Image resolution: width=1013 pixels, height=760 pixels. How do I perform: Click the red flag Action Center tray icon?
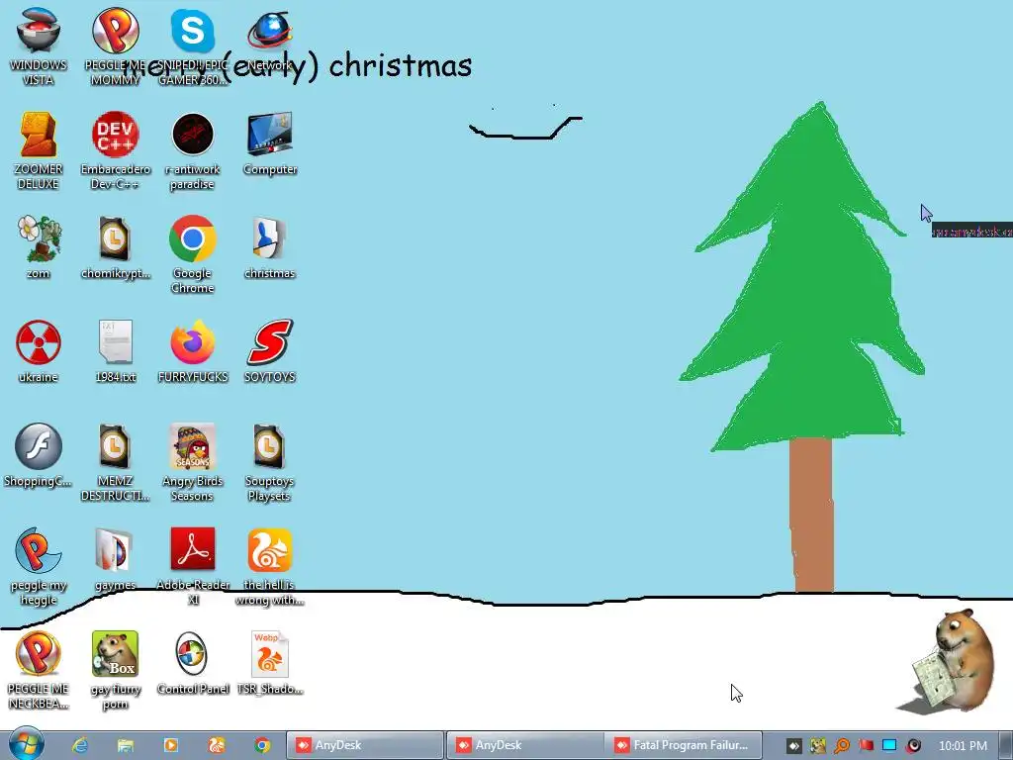pyautogui.click(x=866, y=746)
